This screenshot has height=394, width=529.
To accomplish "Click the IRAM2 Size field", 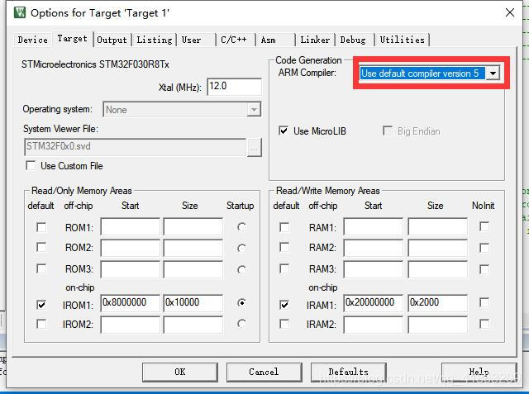I will pyautogui.click(x=437, y=325).
